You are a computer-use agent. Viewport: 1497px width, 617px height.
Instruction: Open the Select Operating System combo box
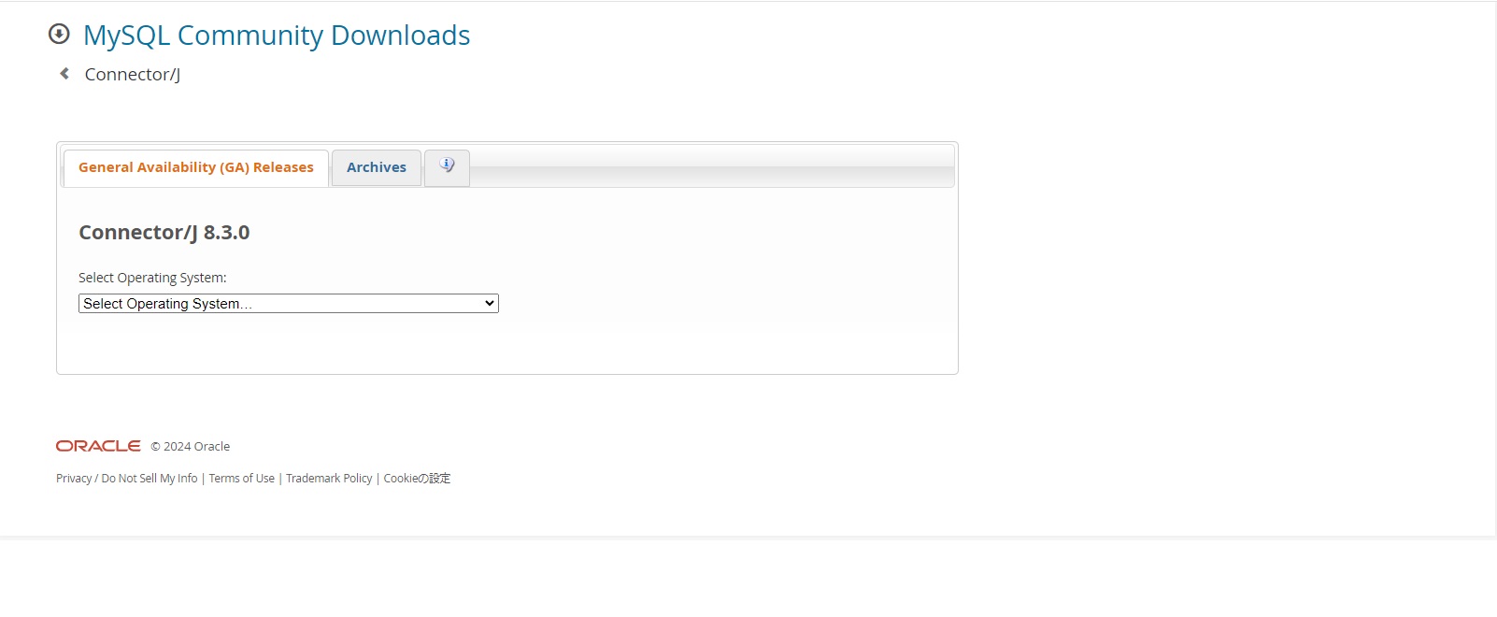280,304
